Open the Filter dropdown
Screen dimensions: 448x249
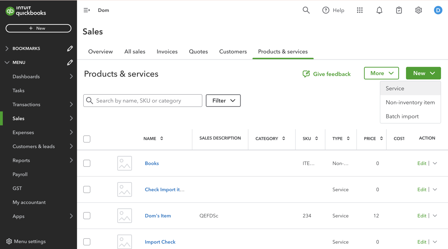click(x=223, y=101)
